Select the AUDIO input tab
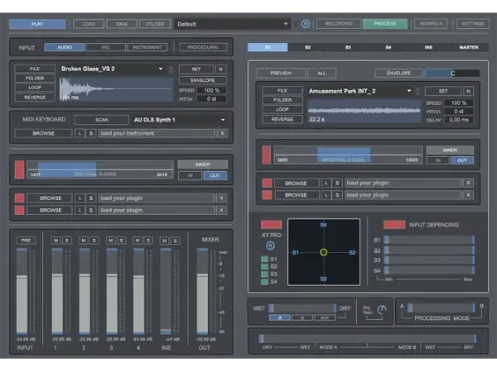The height and width of the screenshot is (372, 497). 65,47
